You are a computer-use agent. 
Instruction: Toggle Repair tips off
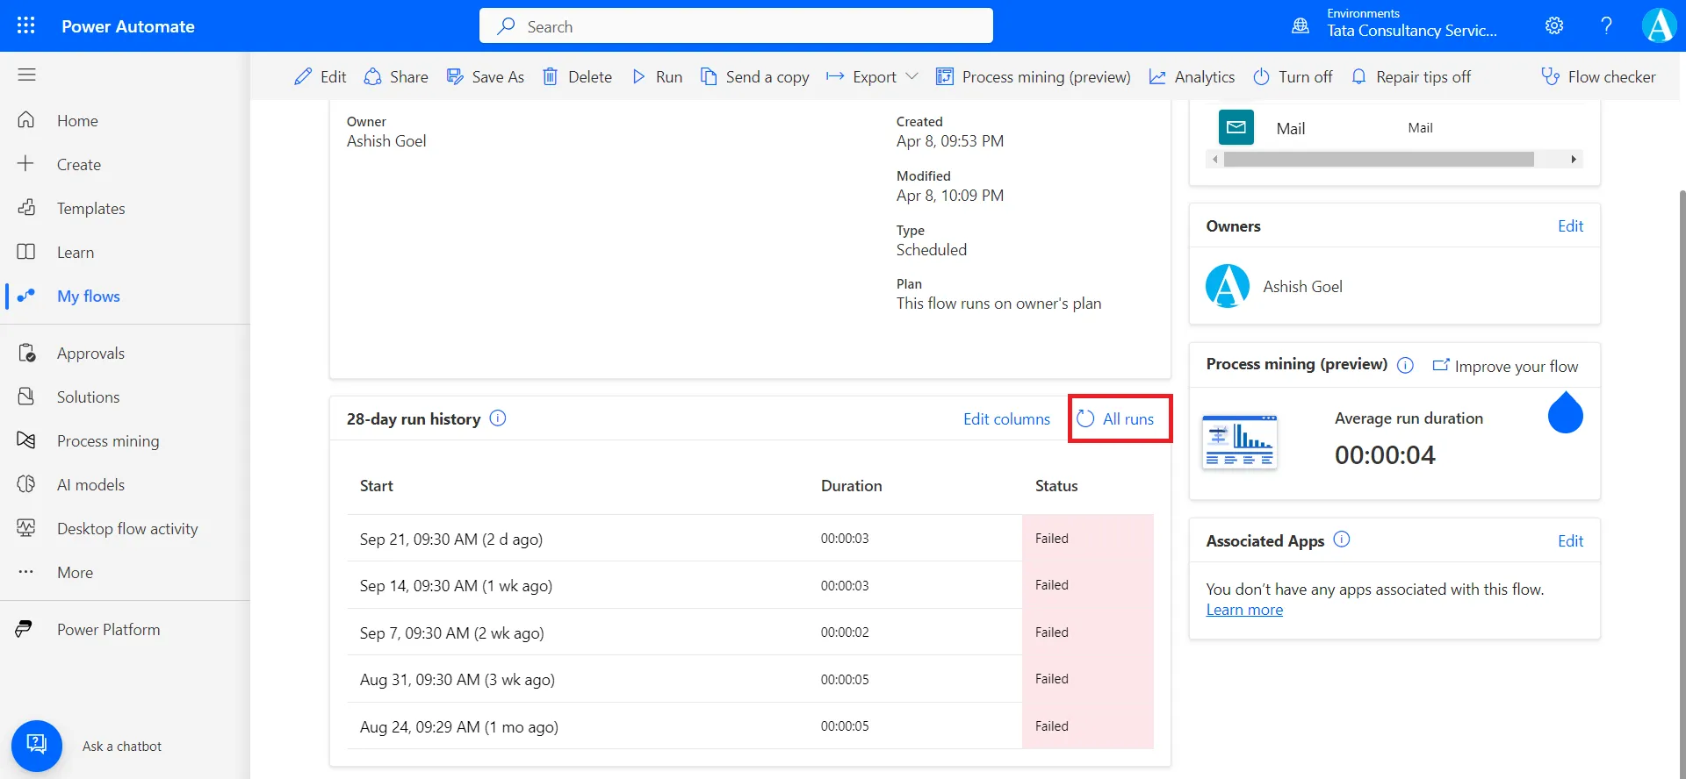[x=1410, y=76]
